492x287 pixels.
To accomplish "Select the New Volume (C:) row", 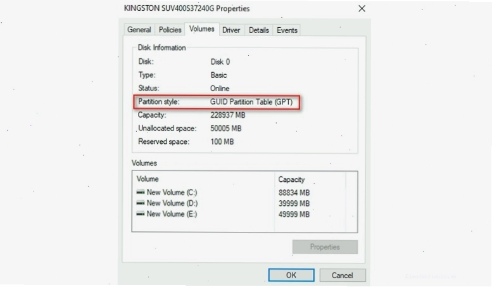I will coord(244,192).
